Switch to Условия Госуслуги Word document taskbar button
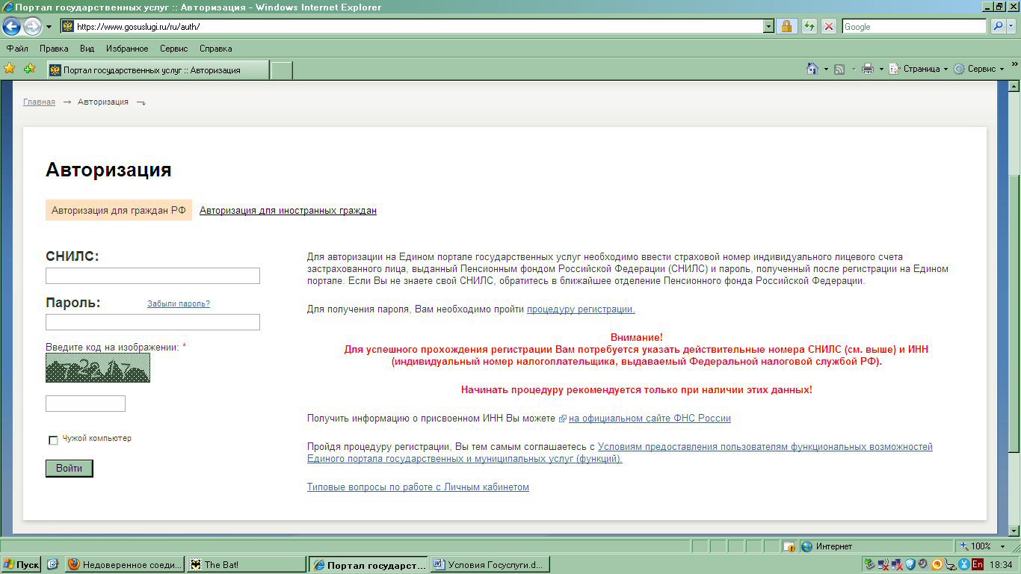 (x=490, y=565)
